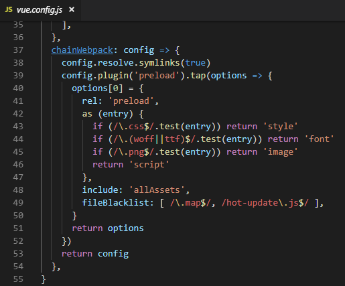Click the 'png' regex on line 45

point(136,153)
